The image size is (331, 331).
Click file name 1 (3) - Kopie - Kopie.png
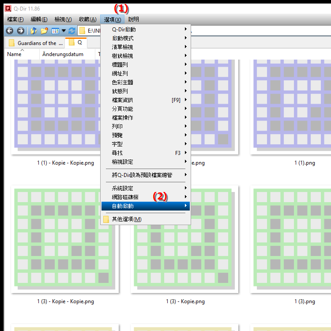tap(65, 301)
